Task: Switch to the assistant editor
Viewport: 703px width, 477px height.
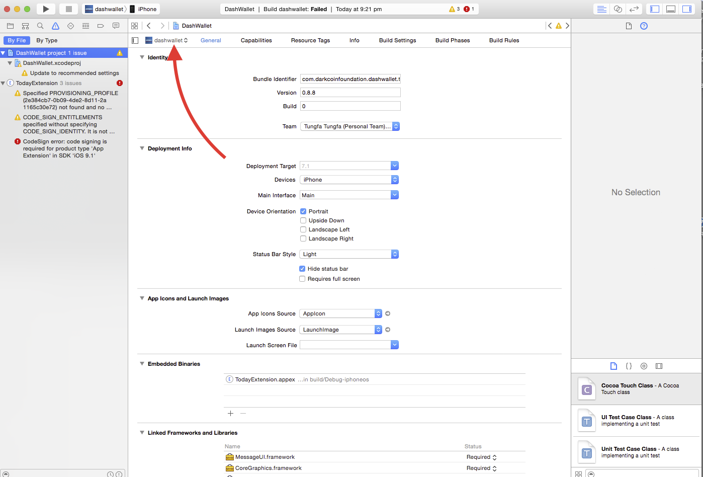Action: (x=618, y=9)
